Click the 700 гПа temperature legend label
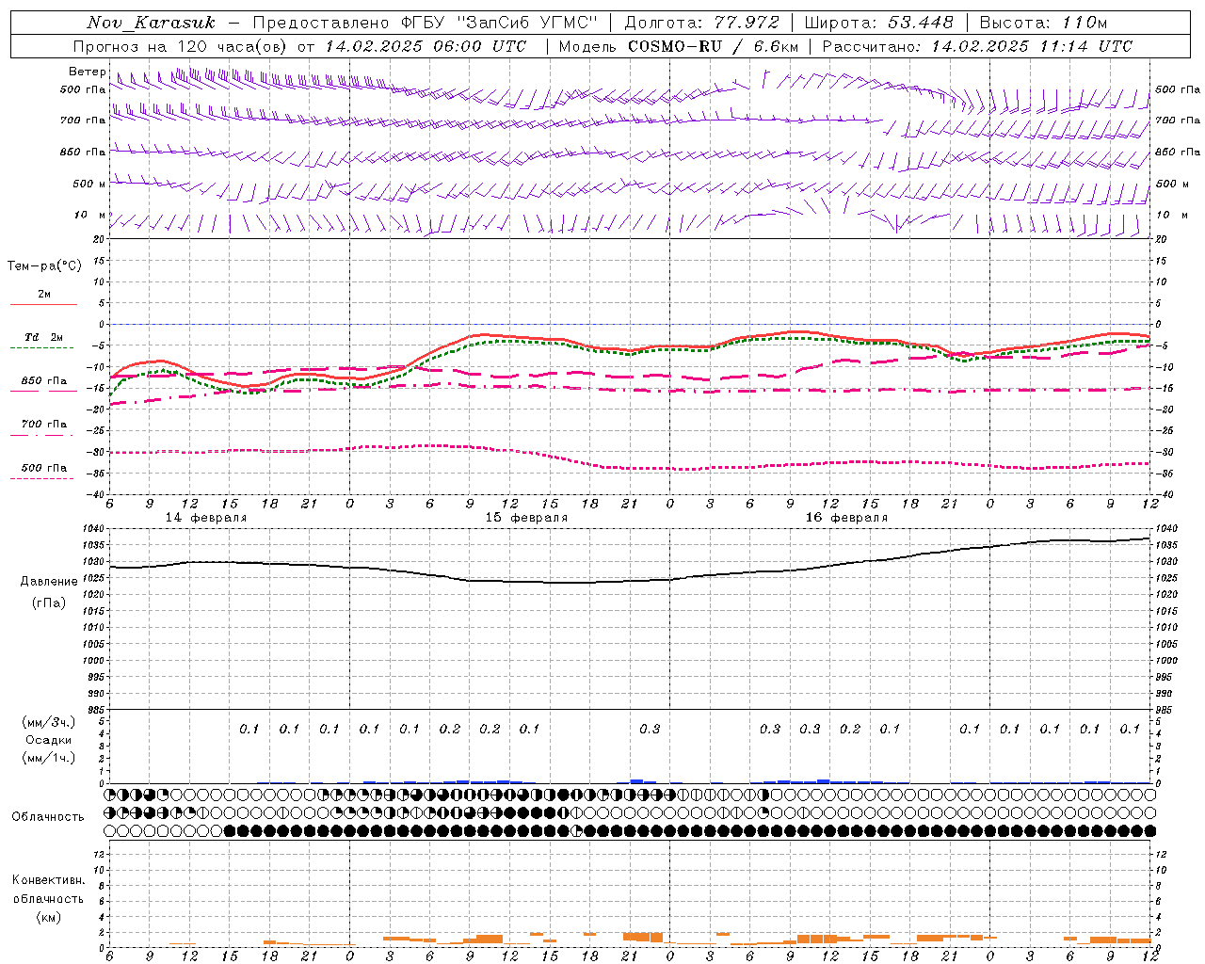This screenshot has width=1205, height=964. point(44,425)
